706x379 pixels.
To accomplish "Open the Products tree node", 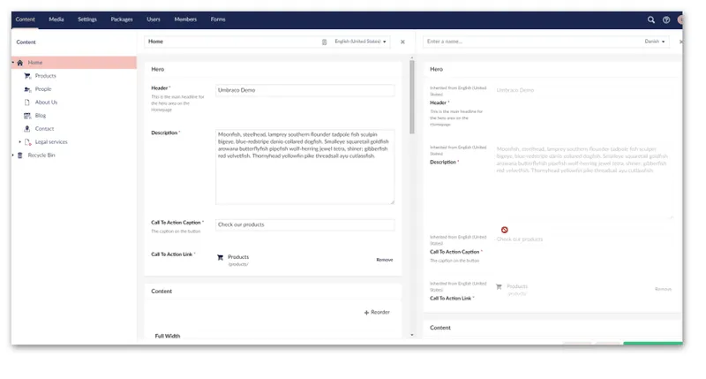I will (46, 76).
